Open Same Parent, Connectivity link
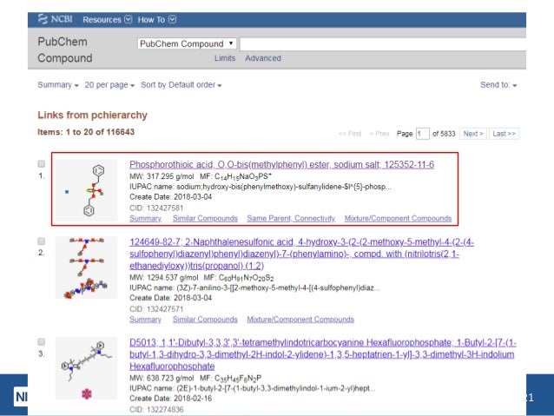554x416 pixels. [x=291, y=219]
